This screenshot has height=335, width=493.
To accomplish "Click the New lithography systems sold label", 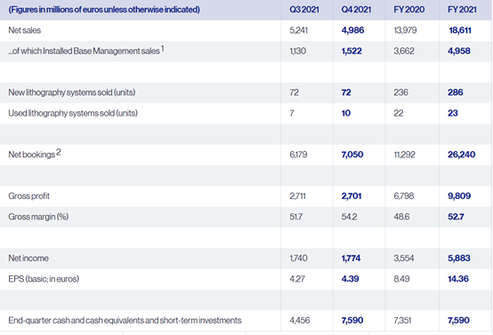I will 72,92.
